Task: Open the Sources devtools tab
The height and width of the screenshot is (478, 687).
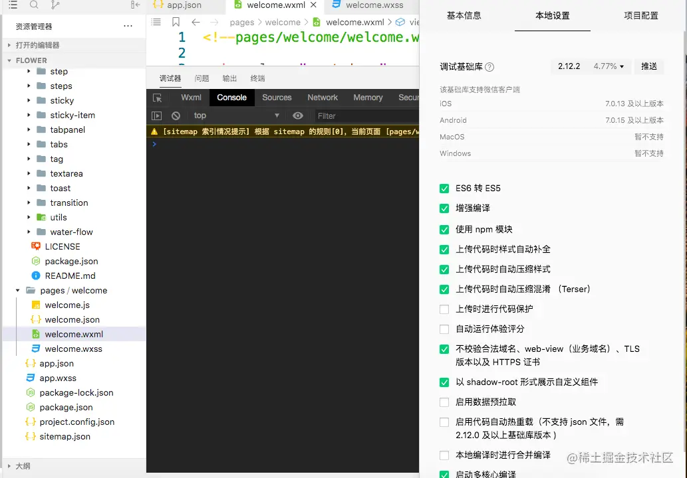Action: click(x=277, y=98)
